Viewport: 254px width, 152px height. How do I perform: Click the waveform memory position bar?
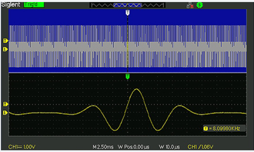(127, 5)
